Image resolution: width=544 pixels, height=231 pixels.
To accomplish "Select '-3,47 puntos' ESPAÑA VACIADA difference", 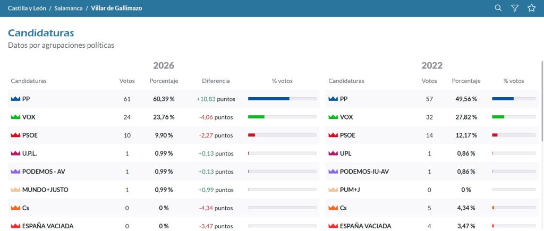I will 216,226.
